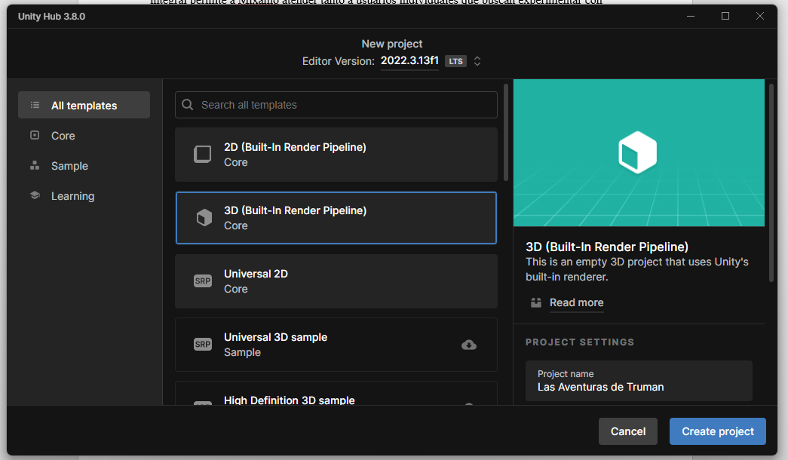This screenshot has height=460, width=788.
Task: Select the 2D (Built-In Render Pipeline) template
Action: click(x=336, y=155)
